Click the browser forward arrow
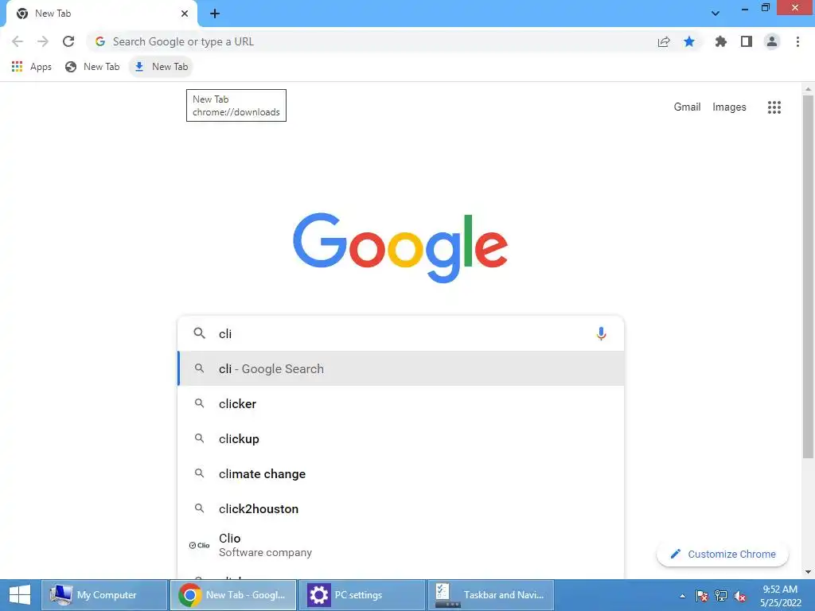 click(43, 41)
